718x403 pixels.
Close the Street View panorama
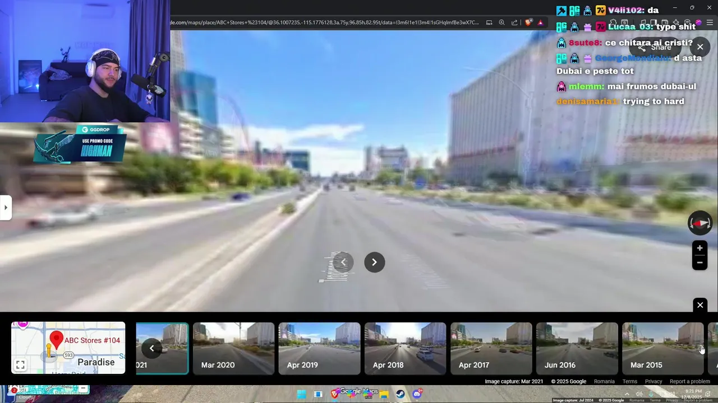pyautogui.click(x=700, y=46)
